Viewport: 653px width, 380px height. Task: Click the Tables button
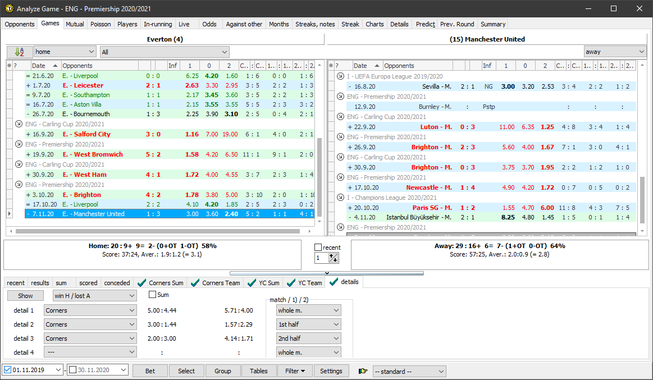(x=258, y=371)
